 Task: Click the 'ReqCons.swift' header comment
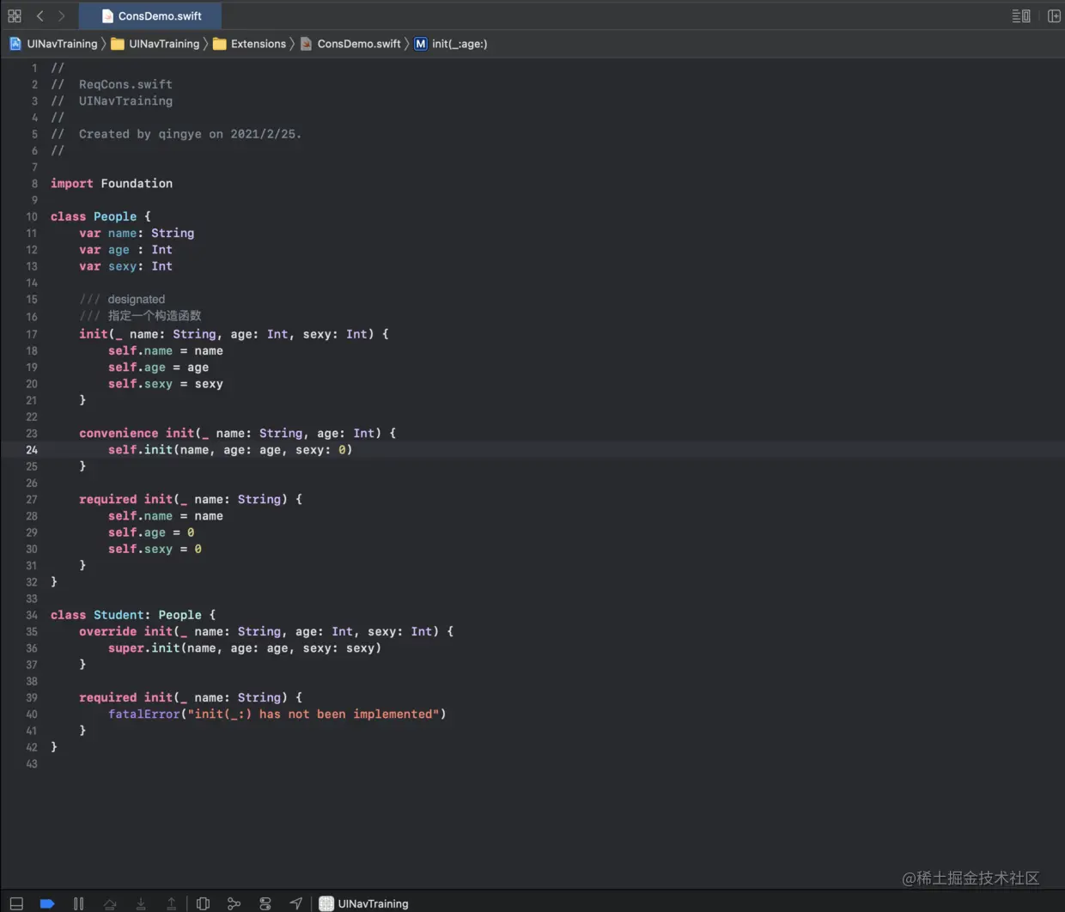pyautogui.click(x=125, y=84)
